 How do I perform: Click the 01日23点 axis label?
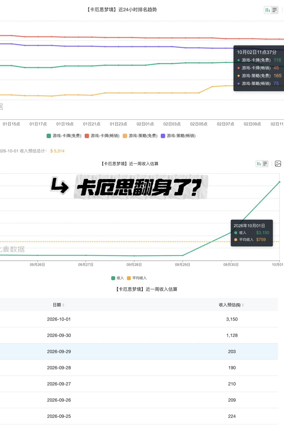(119, 124)
